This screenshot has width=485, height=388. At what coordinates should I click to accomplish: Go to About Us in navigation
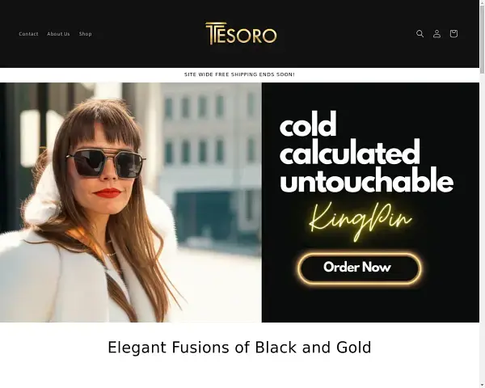58,34
